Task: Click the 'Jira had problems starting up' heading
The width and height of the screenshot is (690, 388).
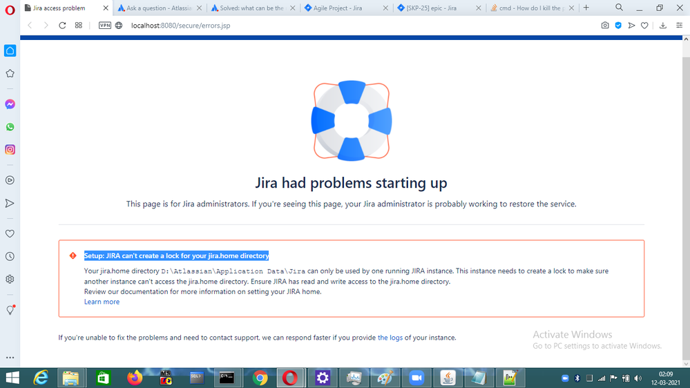Action: pyautogui.click(x=351, y=182)
